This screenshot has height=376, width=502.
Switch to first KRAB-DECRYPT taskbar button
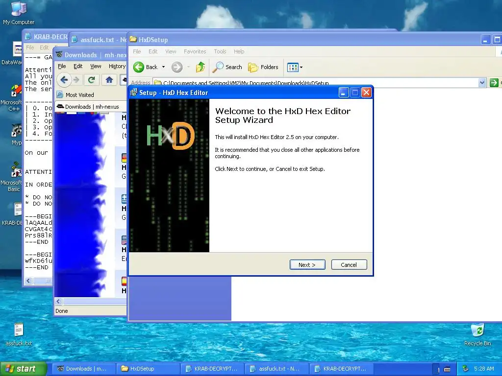(x=212, y=369)
